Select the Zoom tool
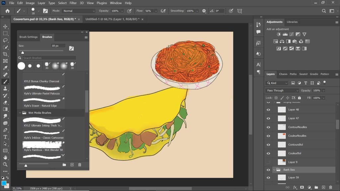 tap(5, 164)
